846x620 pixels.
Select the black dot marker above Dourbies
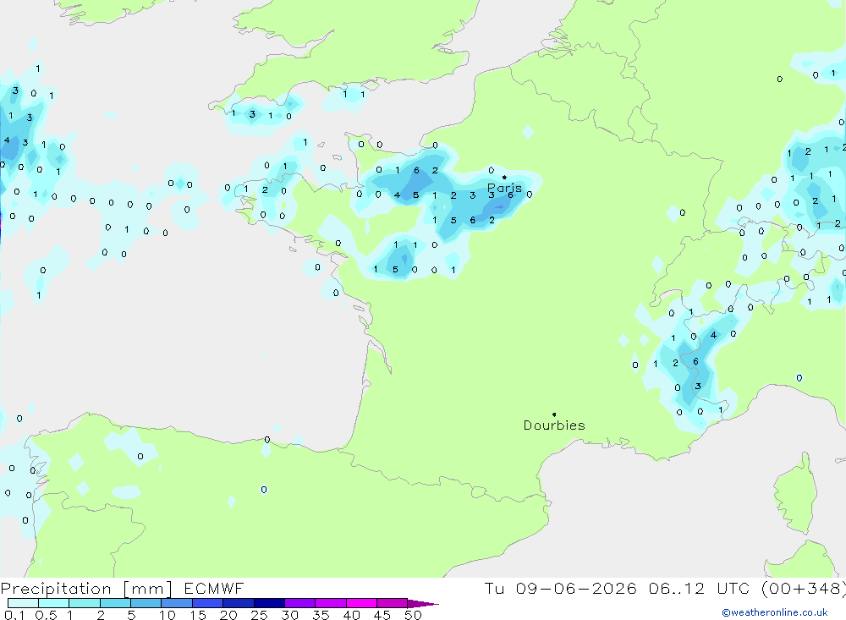pos(554,414)
